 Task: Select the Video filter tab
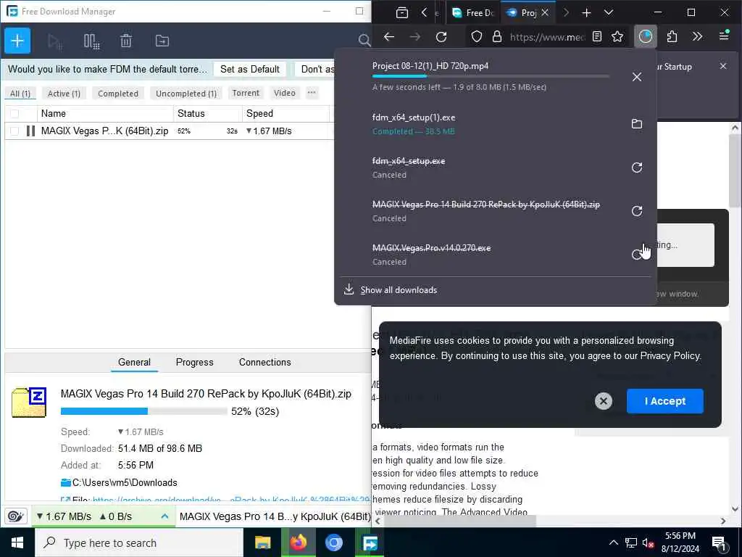284,93
